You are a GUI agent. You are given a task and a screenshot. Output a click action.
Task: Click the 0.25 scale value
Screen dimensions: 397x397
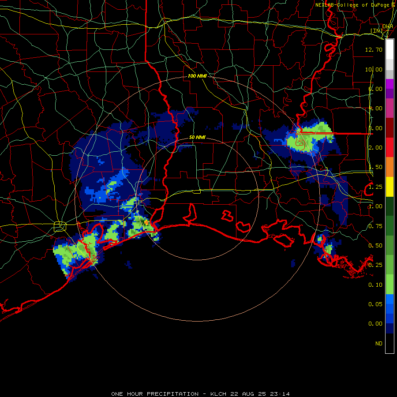pyautogui.click(x=375, y=265)
